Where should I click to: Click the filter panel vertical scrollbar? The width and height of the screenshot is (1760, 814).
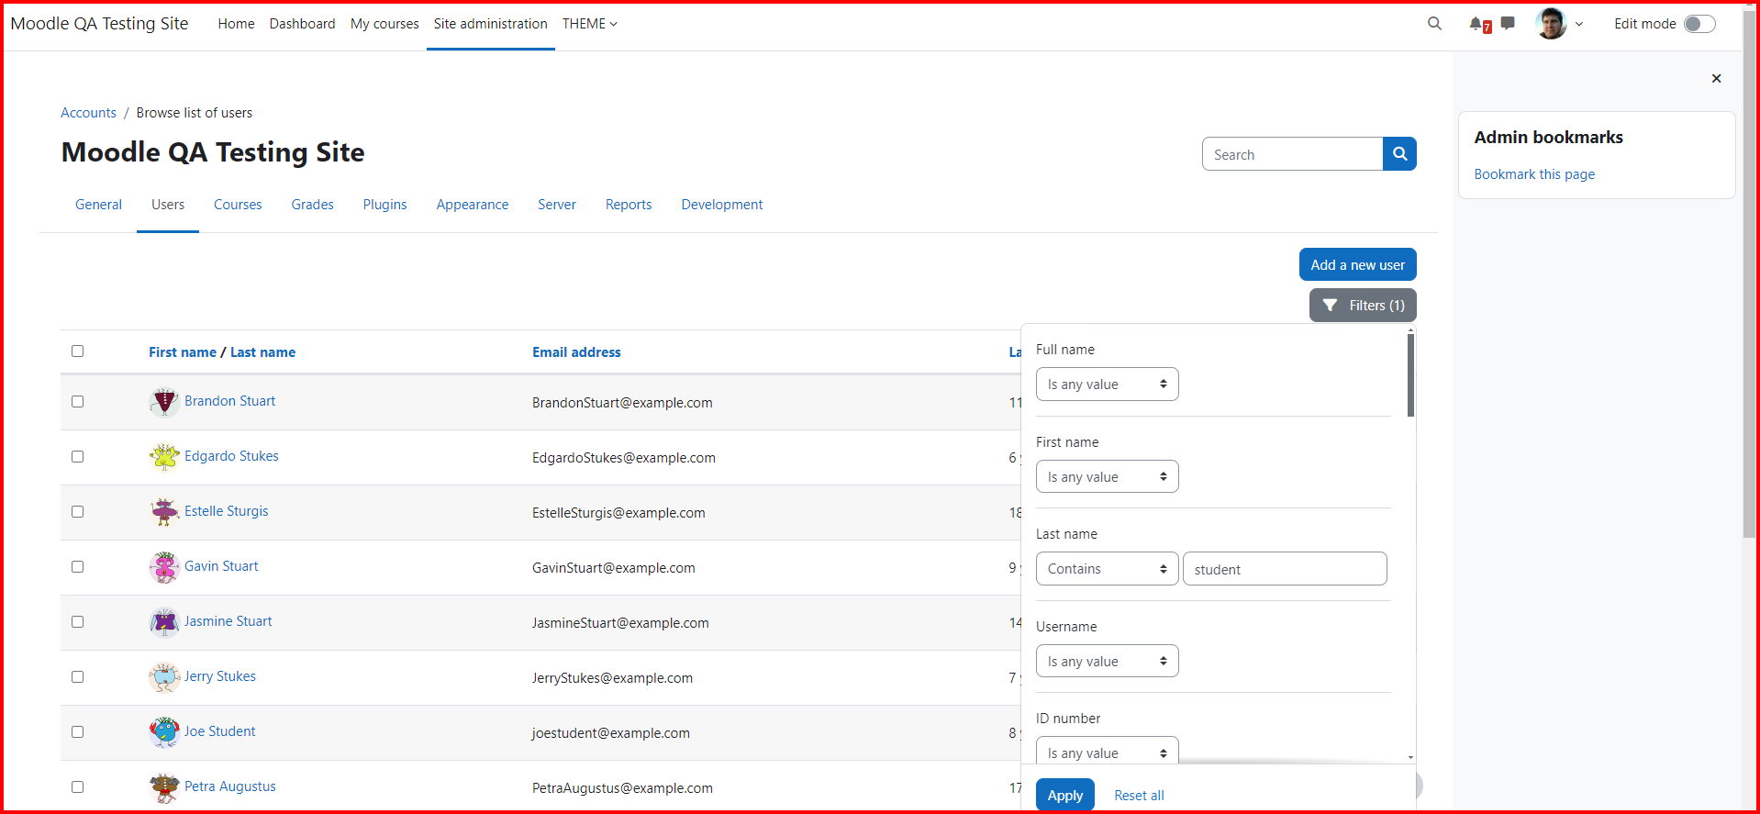pyautogui.click(x=1410, y=374)
